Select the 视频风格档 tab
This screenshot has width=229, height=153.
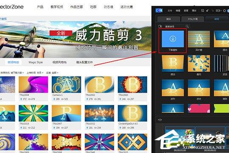59,62
